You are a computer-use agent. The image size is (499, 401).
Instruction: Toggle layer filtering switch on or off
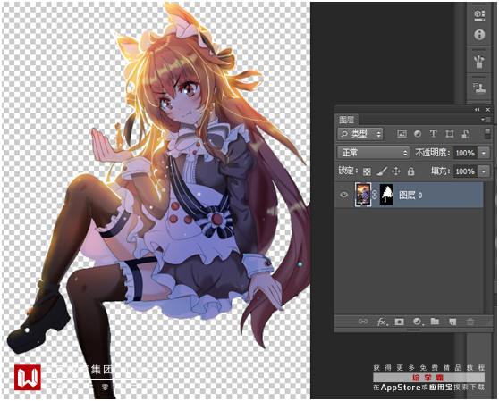point(486,134)
